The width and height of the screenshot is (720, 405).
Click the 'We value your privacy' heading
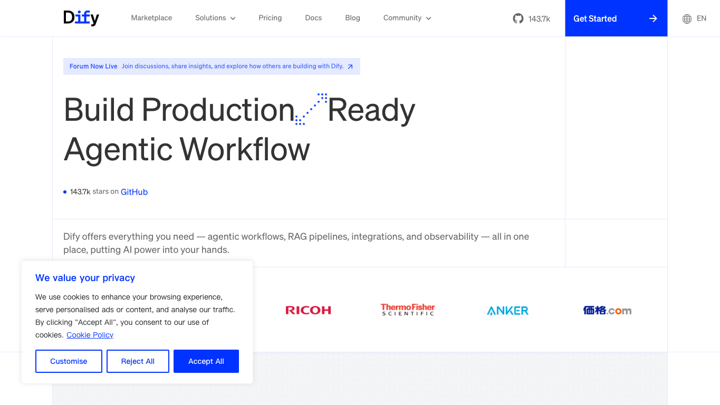85,278
